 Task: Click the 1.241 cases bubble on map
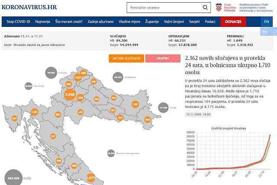click(35, 112)
